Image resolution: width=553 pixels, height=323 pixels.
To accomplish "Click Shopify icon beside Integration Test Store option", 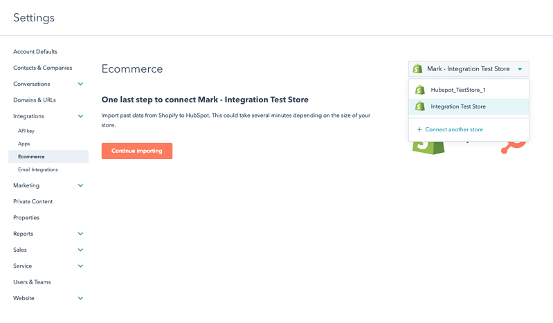I will click(419, 107).
